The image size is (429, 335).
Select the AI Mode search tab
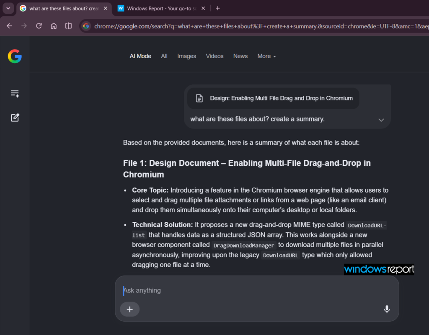tap(140, 56)
